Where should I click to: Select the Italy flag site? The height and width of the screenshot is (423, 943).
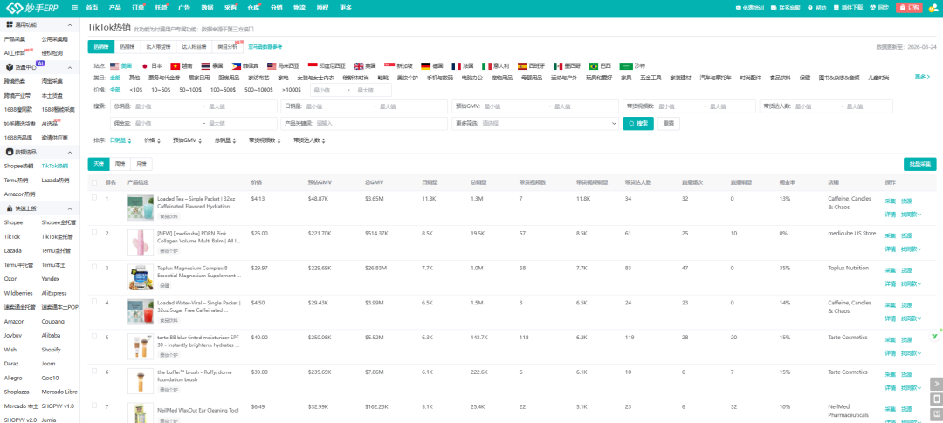click(x=486, y=66)
